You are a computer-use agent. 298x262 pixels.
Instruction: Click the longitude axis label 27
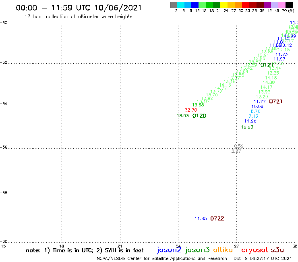[x=236, y=246]
